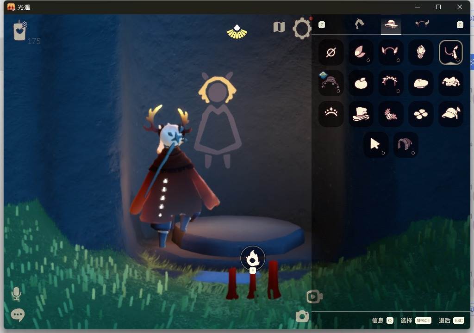Maximize the 光遇 game window
The height and width of the screenshot is (333, 474).
(438, 7)
